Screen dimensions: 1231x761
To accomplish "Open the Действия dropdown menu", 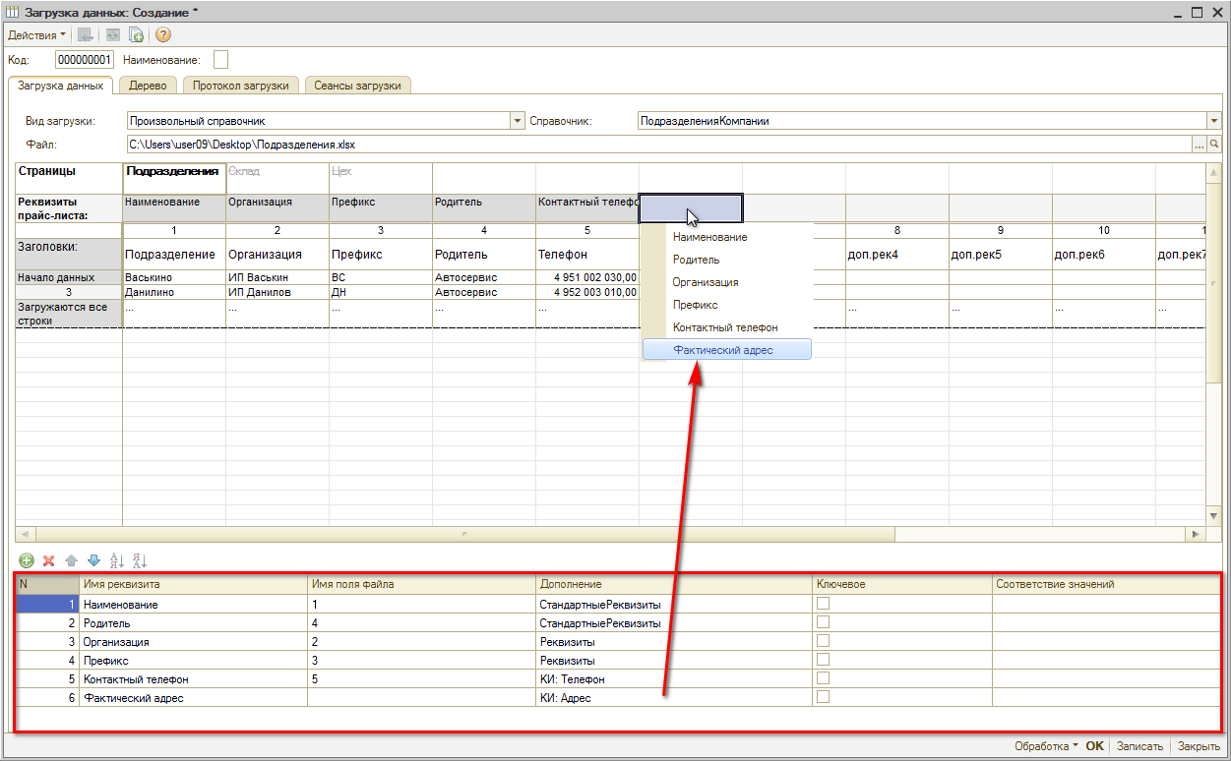I will coord(36,34).
